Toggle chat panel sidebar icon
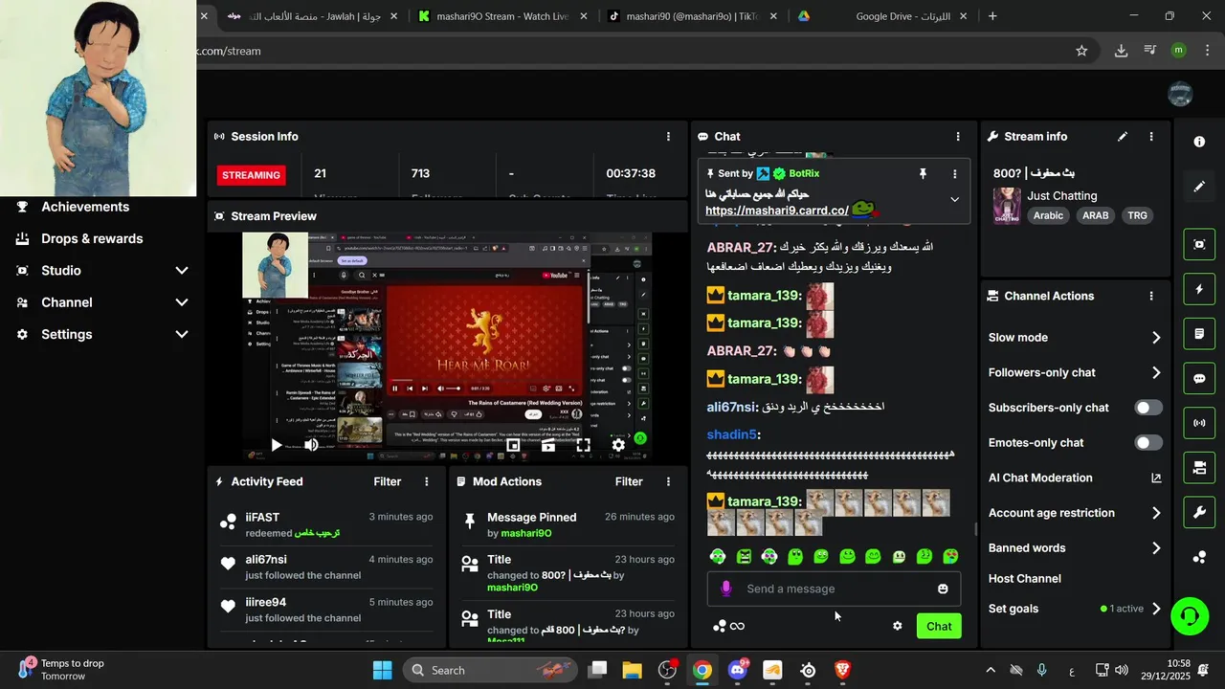The height and width of the screenshot is (689, 1225). coord(1199,378)
